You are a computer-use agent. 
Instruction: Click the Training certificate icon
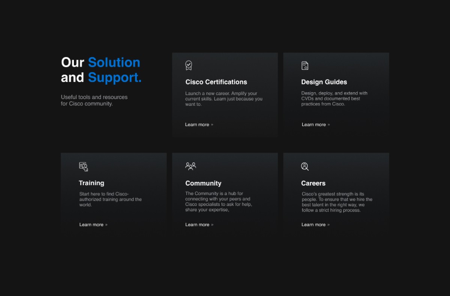point(84,167)
